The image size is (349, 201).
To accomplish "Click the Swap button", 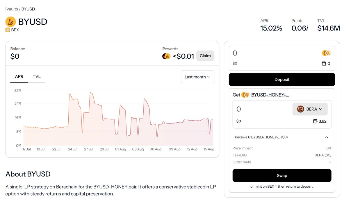I will (x=282, y=175).
